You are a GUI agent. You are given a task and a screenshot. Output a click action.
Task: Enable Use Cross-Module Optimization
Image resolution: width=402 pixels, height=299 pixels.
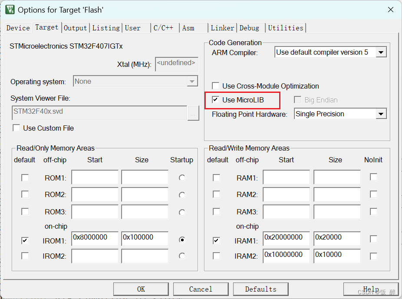pos(215,86)
